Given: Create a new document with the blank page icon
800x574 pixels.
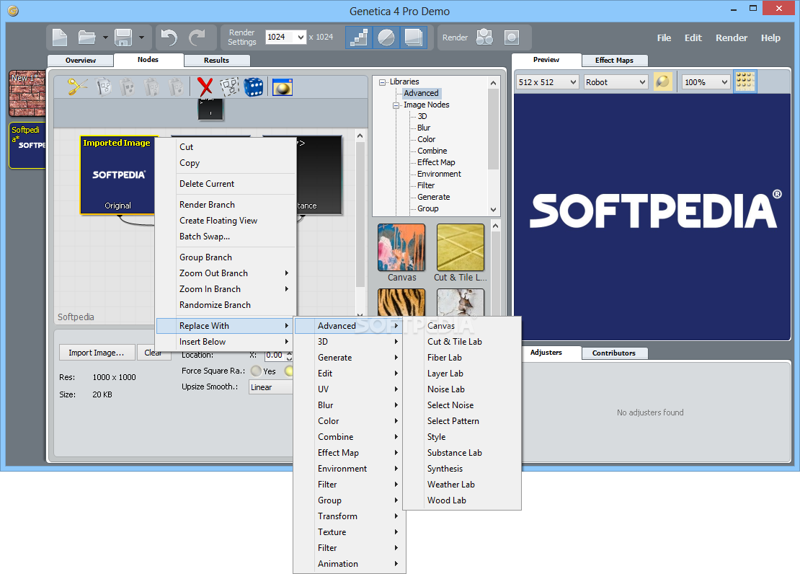Looking at the screenshot, I should [60, 37].
